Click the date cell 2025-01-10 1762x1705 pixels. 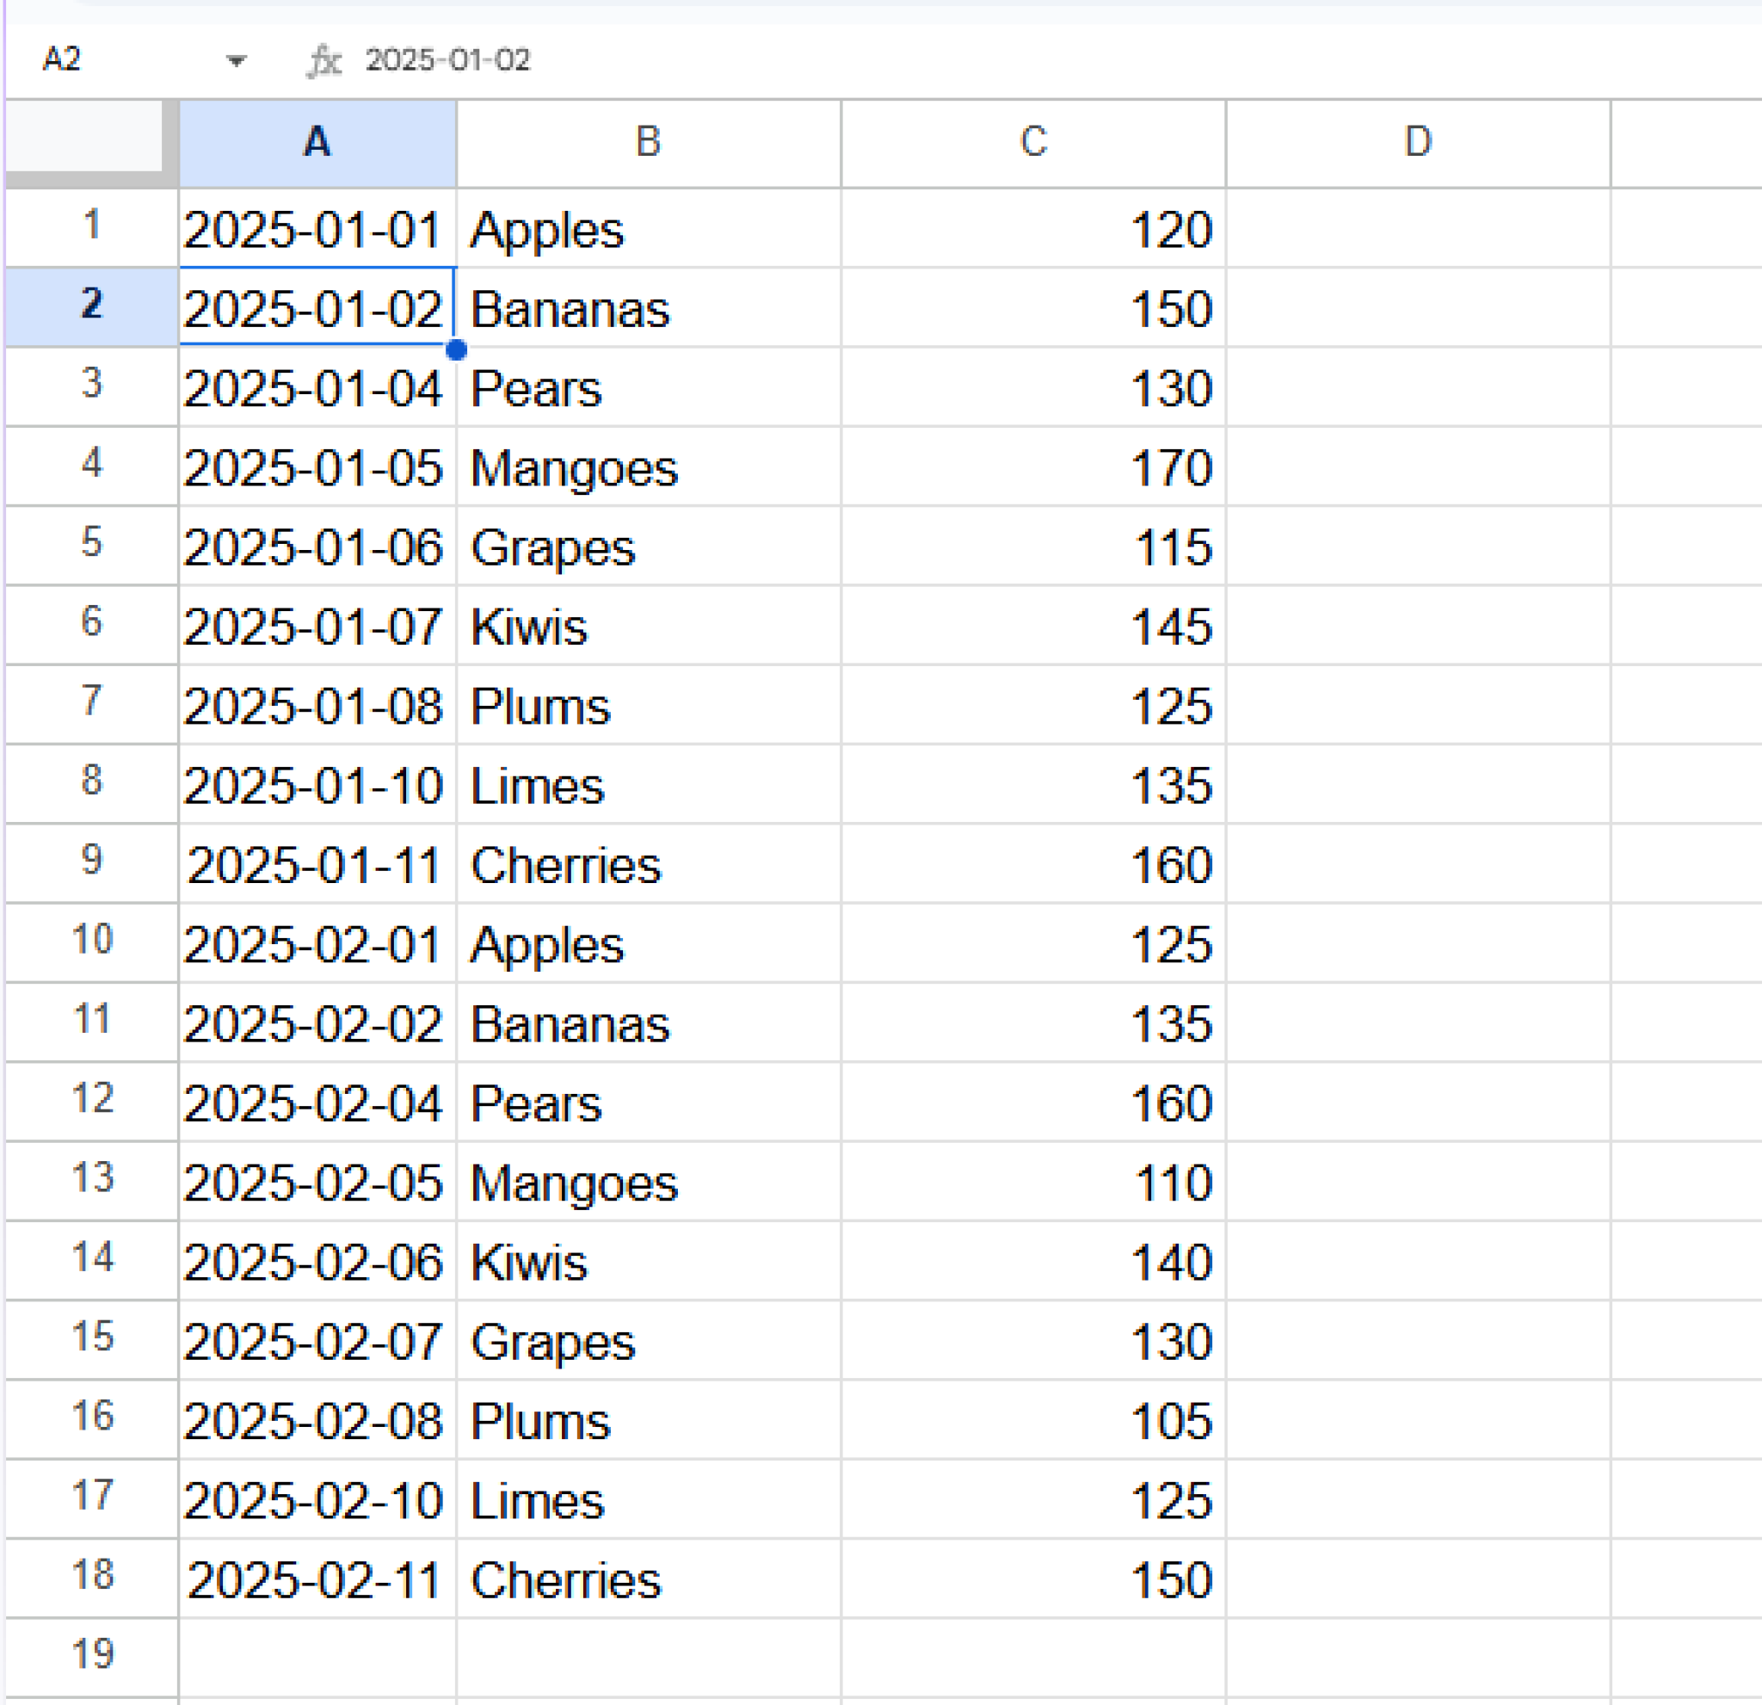point(317,783)
